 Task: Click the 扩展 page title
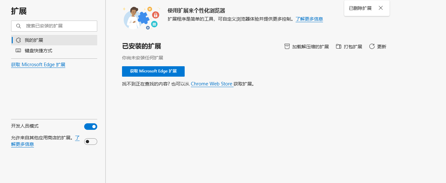19,11
